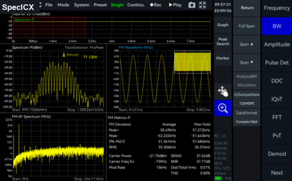The width and height of the screenshot is (292, 181).
Task: Click the SINAD 37.62dB value
Action: click(203, 156)
